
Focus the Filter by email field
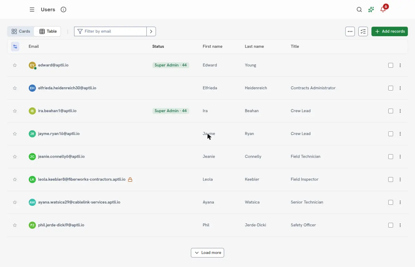point(110,31)
